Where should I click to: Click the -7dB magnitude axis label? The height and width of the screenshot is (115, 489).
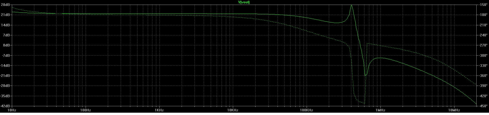tap(5, 55)
